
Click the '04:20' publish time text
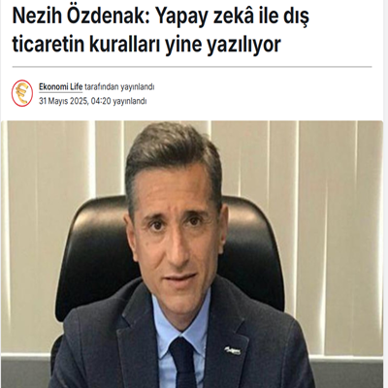click(101, 101)
